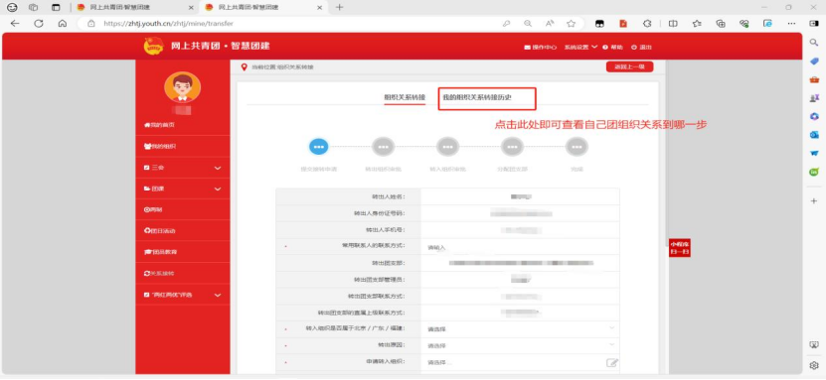Click the 小程序 扫一扫 floating badge
This screenshot has height=380, width=826.
pyautogui.click(x=680, y=248)
